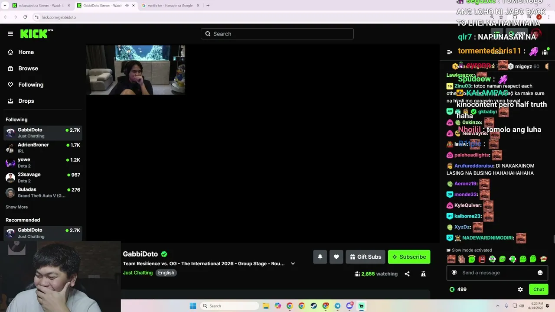
Task: Expand Following list with Show More
Action: [16, 207]
